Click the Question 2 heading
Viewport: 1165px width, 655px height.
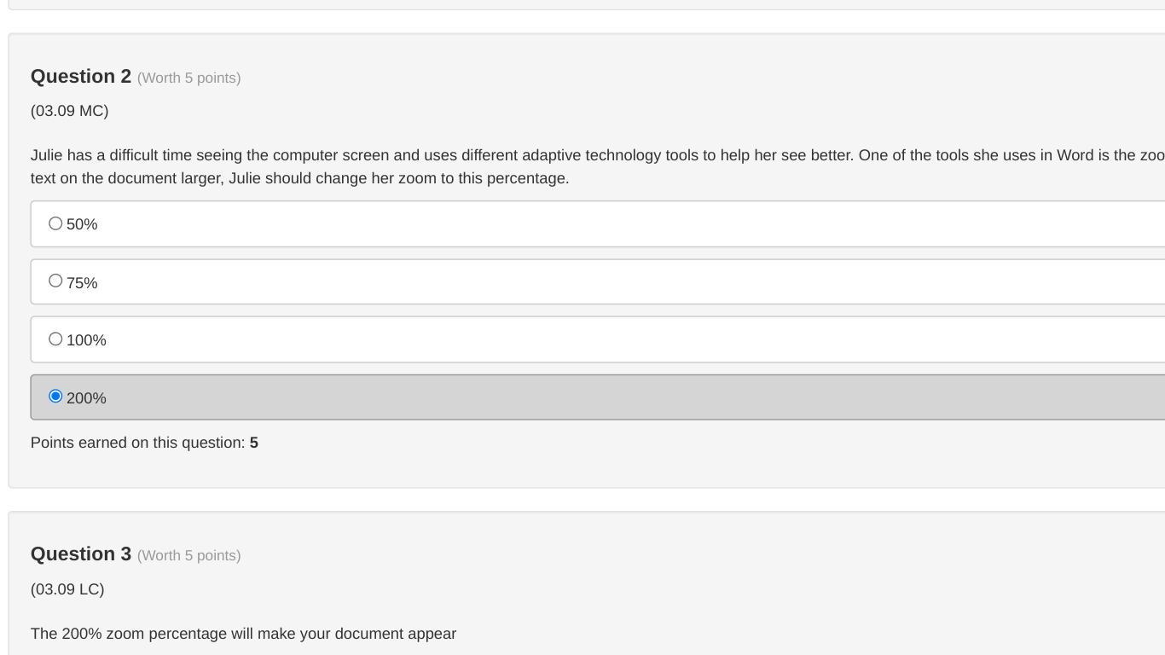pos(81,77)
